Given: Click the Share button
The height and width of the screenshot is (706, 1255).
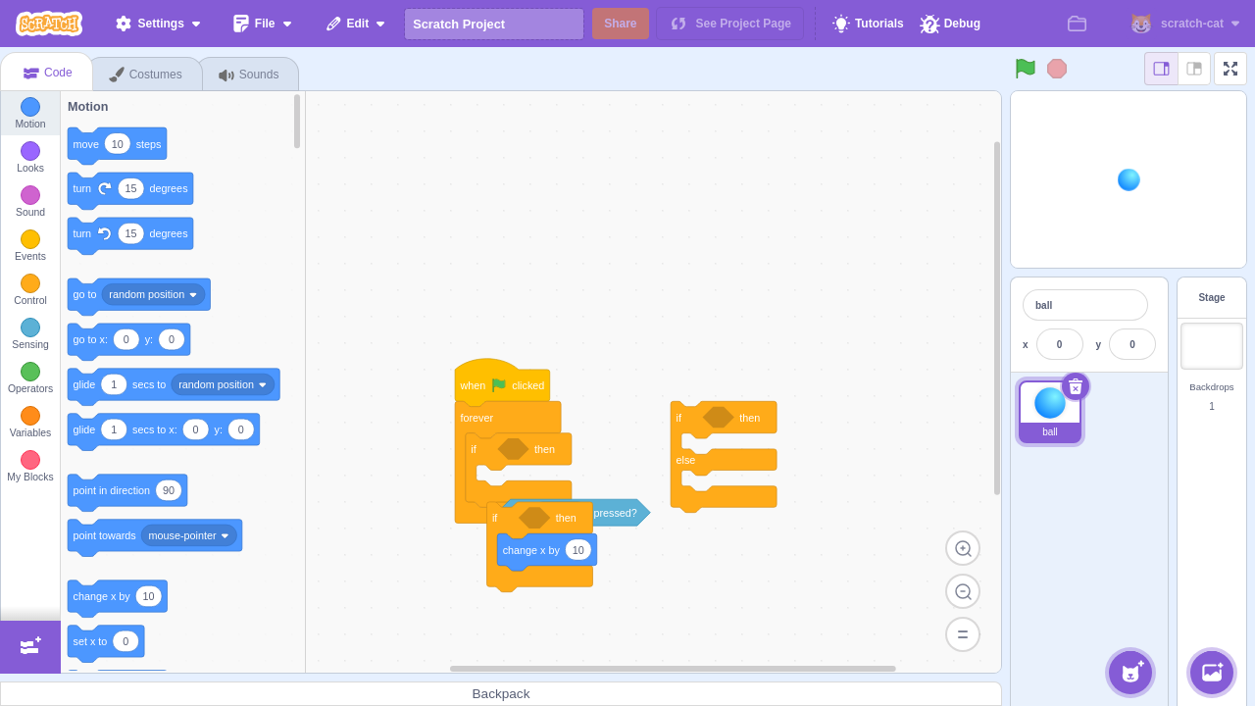Looking at the screenshot, I should [621, 24].
